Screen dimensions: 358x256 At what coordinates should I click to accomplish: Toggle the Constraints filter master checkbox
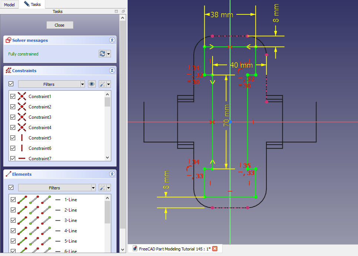coord(11,84)
